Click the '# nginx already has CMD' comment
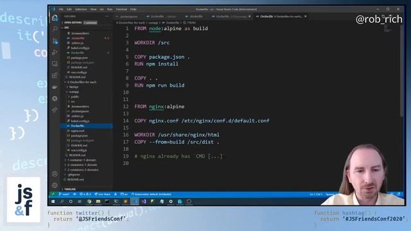The height and width of the screenshot is (231, 411). tap(179, 157)
